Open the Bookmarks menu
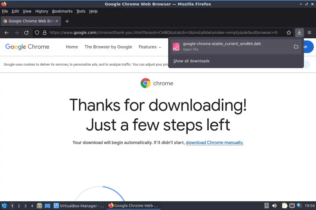The image size is (316, 210). tap(62, 11)
